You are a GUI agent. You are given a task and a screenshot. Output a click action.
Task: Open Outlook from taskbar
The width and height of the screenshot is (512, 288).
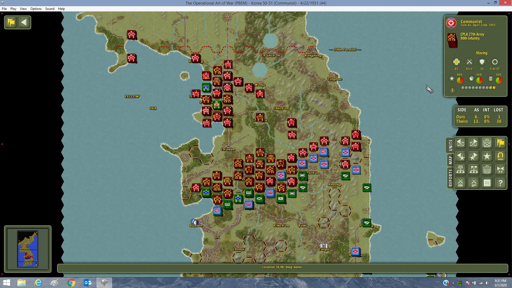[87, 283]
